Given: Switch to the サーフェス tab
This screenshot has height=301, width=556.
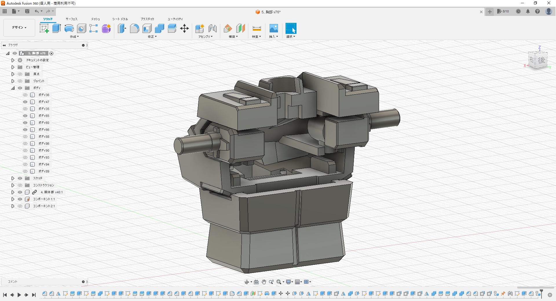Looking at the screenshot, I should (x=71, y=19).
